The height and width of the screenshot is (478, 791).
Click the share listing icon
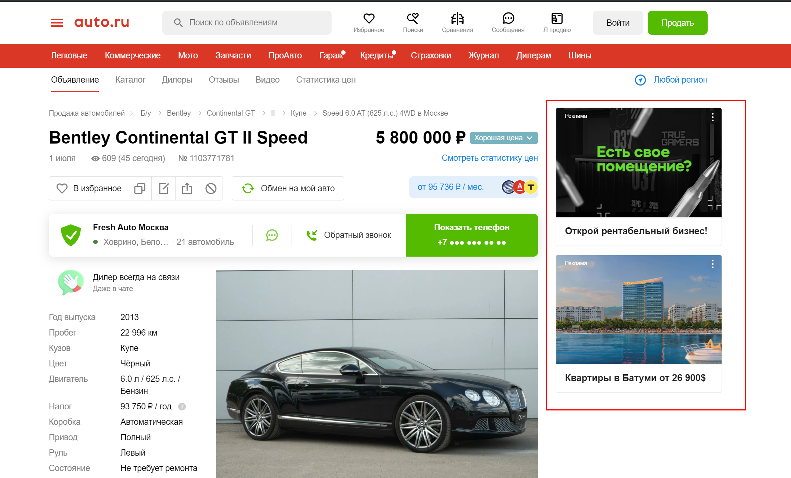(187, 188)
